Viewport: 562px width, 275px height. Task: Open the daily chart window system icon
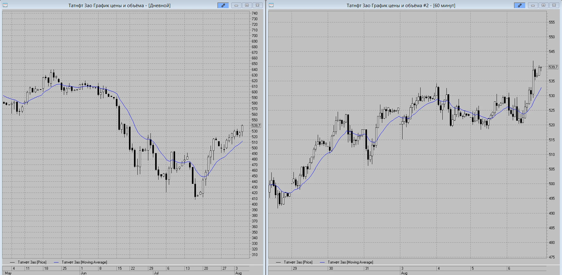pos(5,5)
